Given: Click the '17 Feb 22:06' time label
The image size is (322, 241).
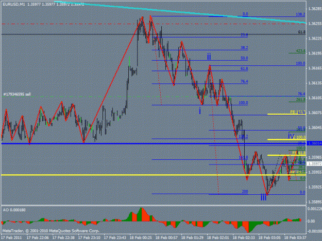Looking at the screenshot, I should 38,238.
